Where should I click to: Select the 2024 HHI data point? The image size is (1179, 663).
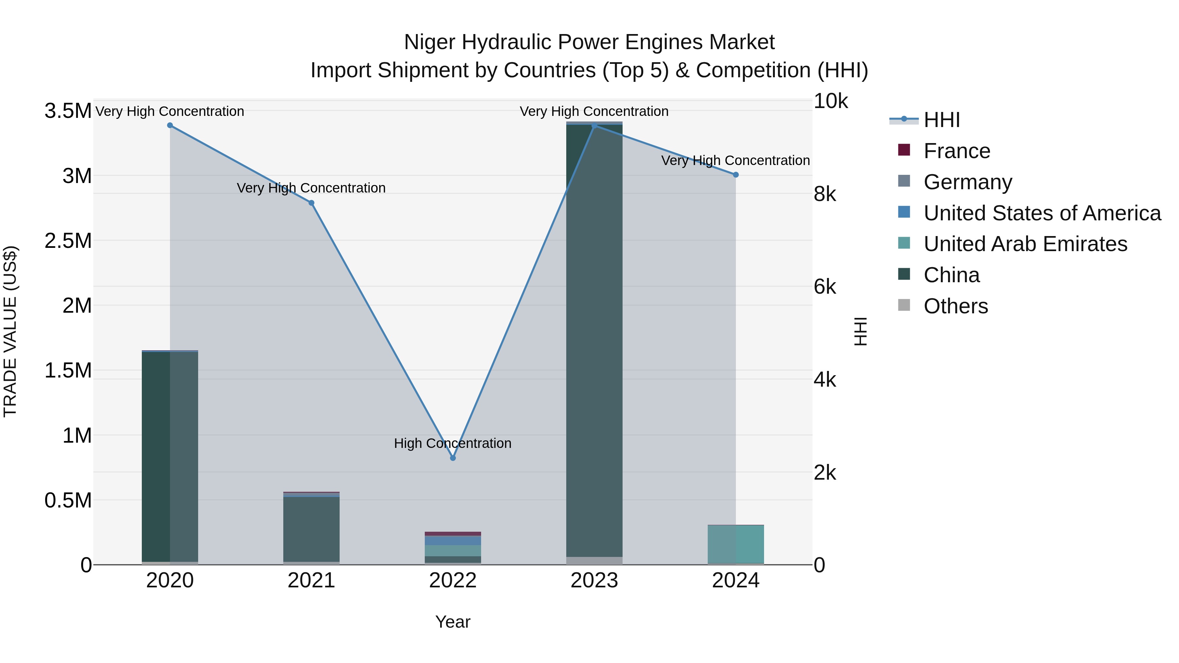pyautogui.click(x=736, y=175)
